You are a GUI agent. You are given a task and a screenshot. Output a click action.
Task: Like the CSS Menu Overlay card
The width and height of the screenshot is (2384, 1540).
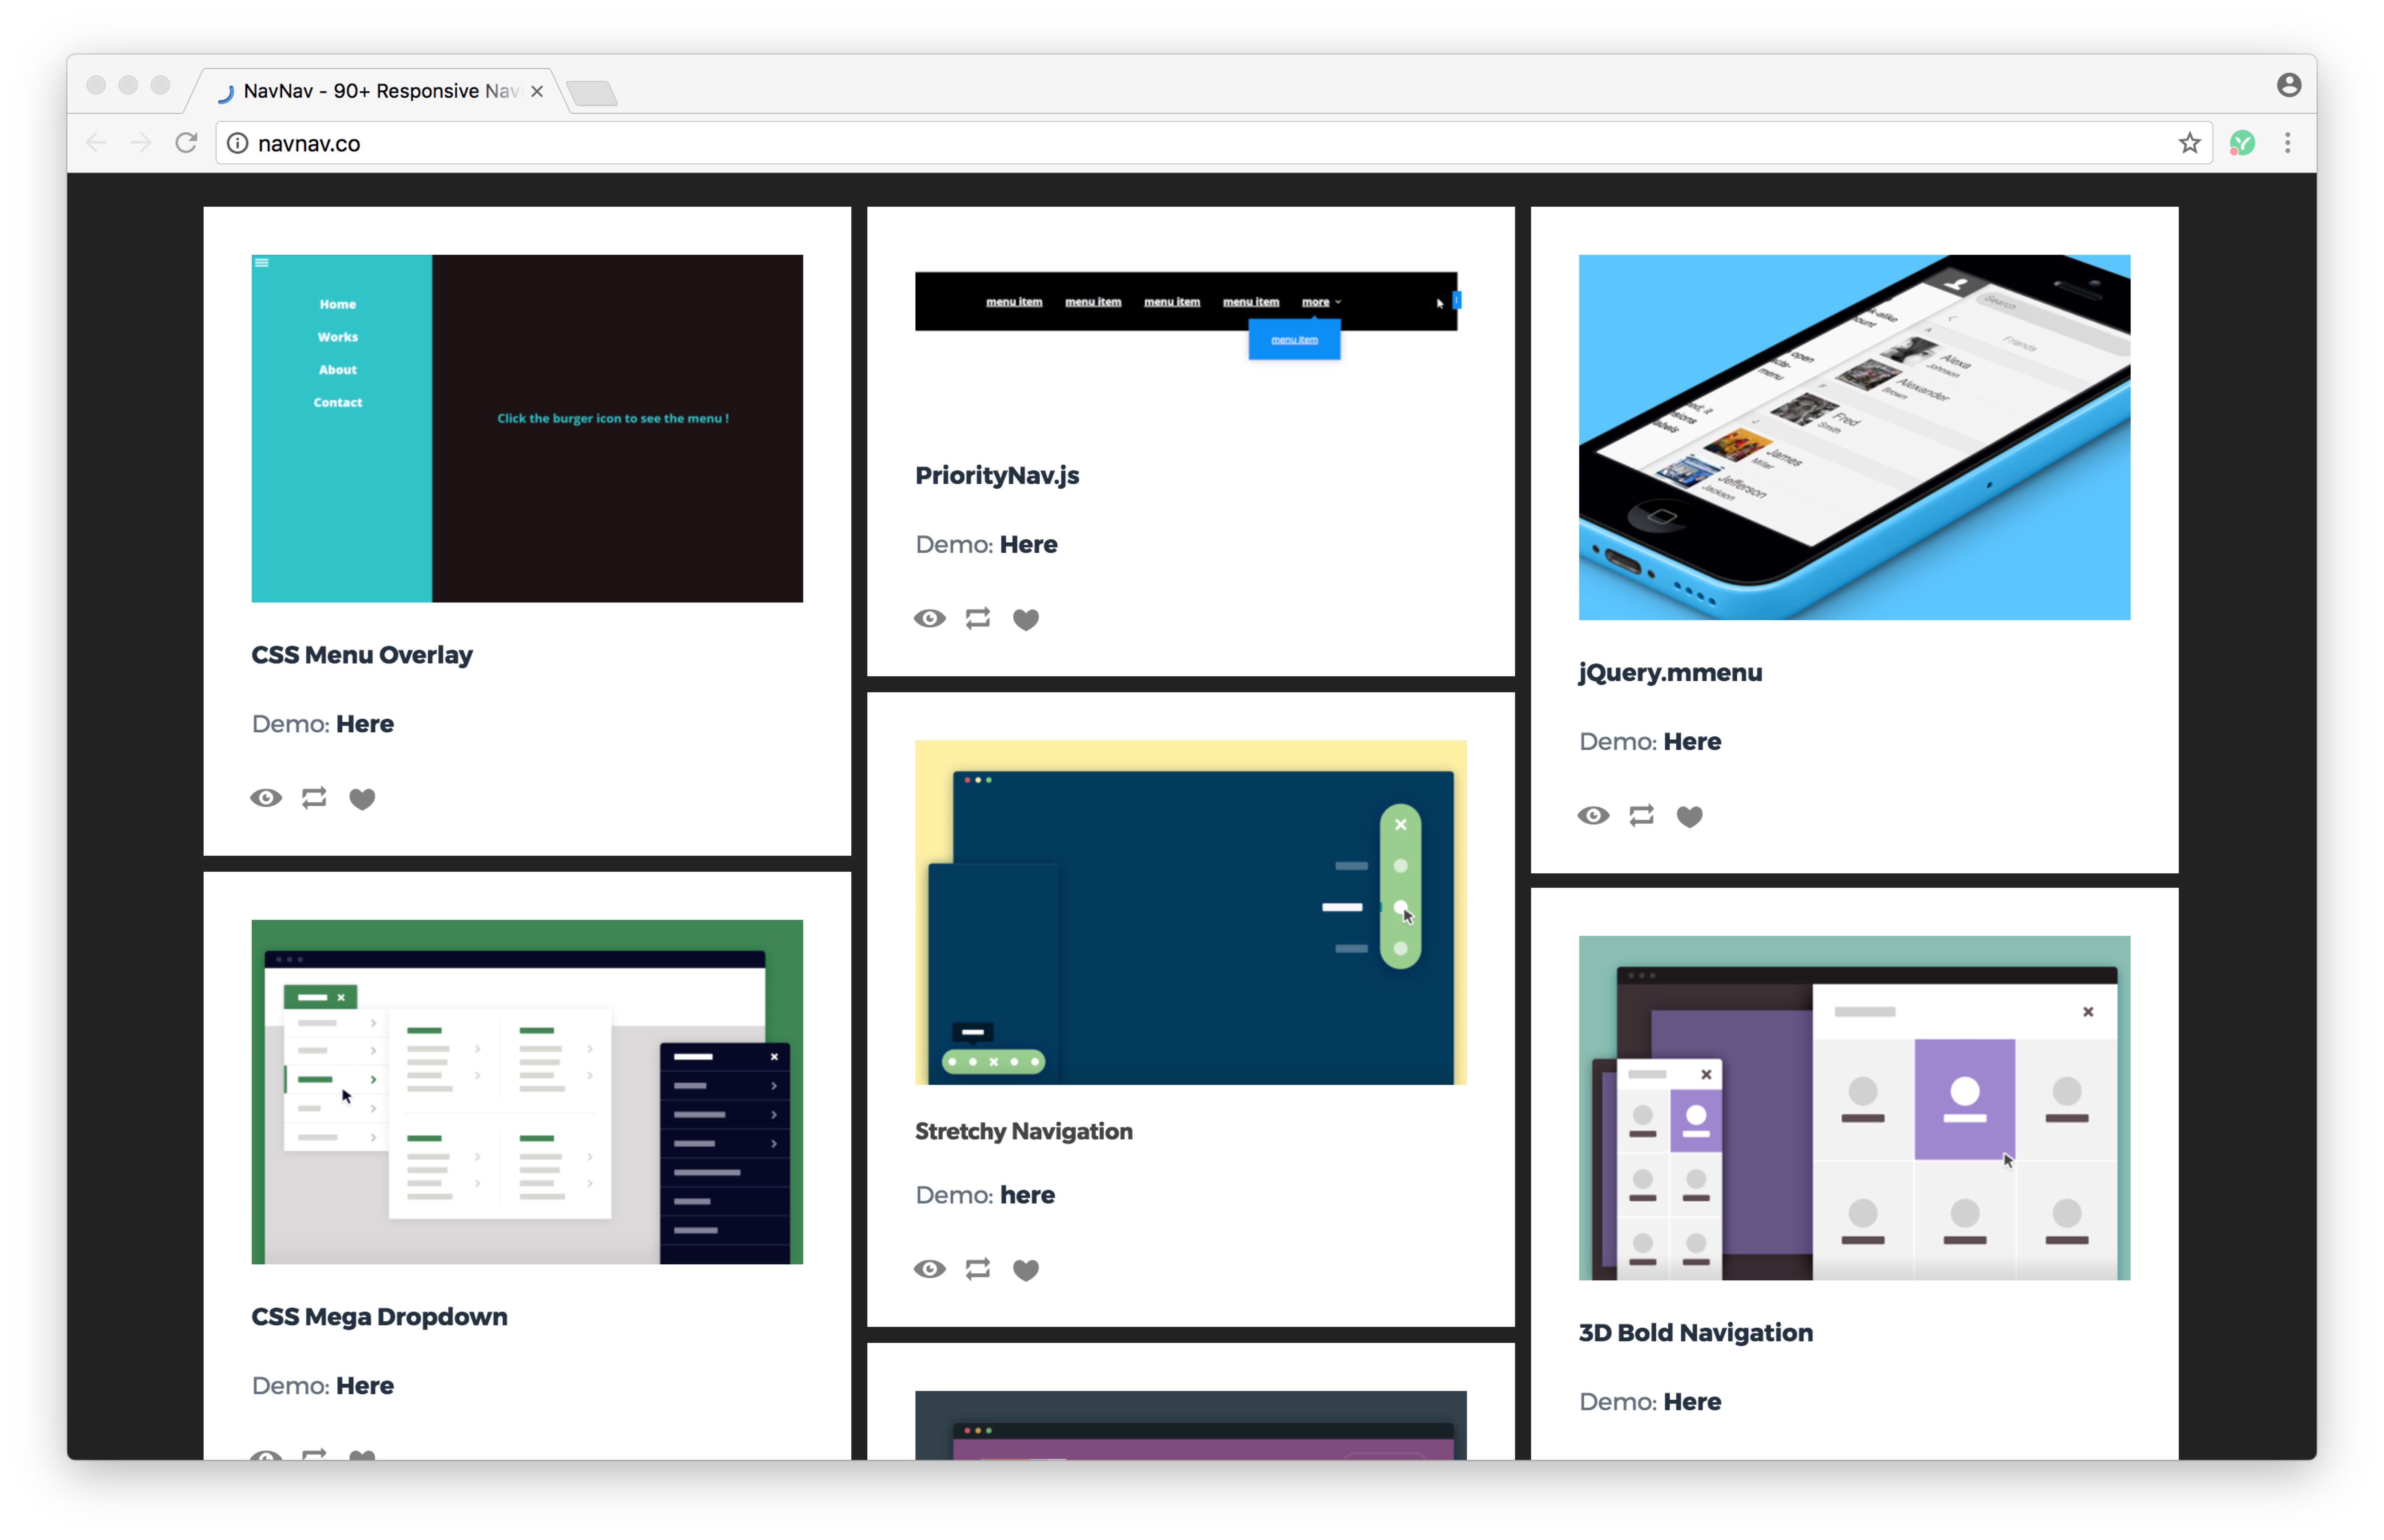(x=362, y=799)
